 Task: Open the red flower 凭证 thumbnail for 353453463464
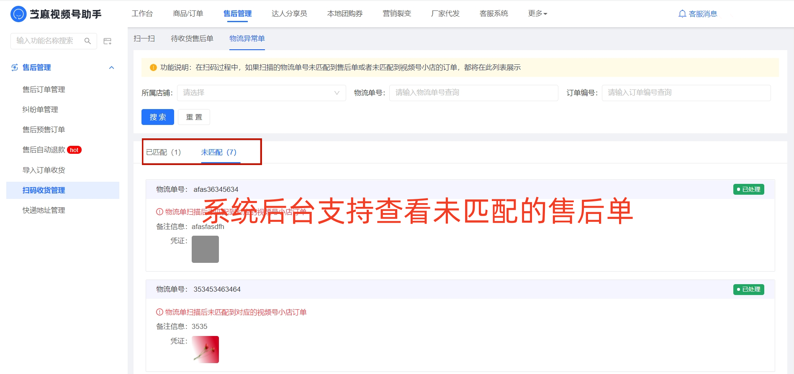click(205, 349)
